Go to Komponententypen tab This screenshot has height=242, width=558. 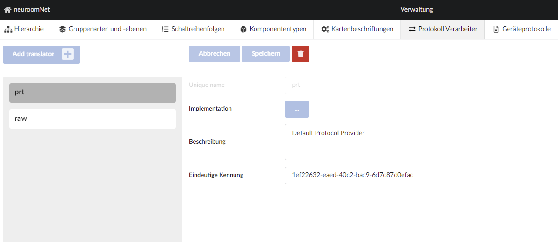point(273,29)
